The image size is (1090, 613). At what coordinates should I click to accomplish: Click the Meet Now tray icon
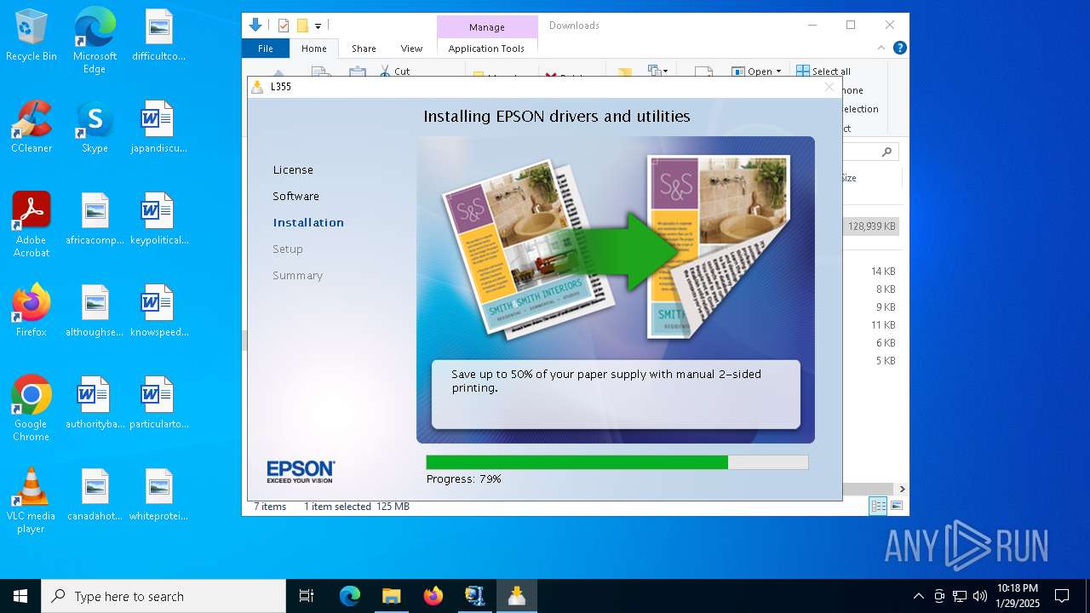pos(939,596)
